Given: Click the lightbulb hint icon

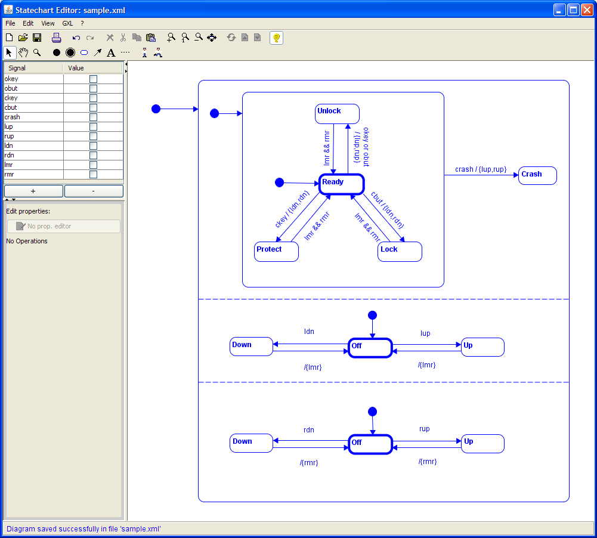Looking at the screenshot, I should [x=276, y=38].
